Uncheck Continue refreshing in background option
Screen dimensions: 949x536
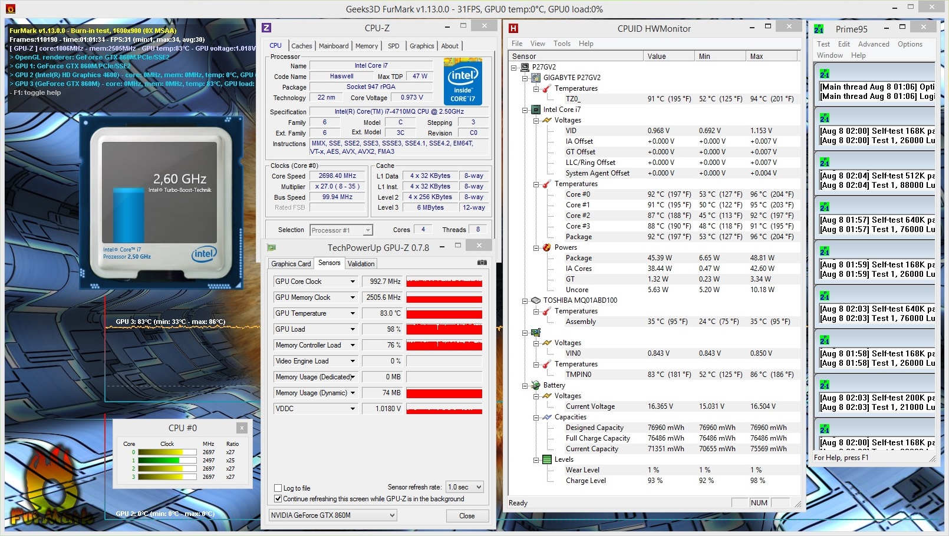[278, 499]
